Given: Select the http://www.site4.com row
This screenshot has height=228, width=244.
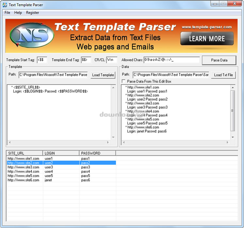Looking at the screenshot, I should 24,171.
